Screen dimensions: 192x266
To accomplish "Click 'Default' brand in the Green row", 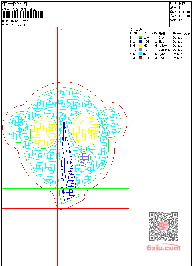I will 177,37.
